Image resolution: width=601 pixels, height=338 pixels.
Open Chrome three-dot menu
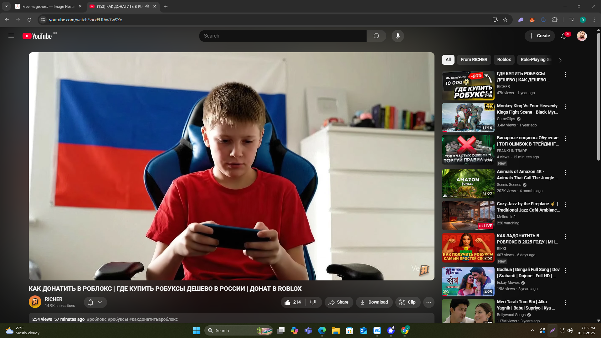(594, 20)
